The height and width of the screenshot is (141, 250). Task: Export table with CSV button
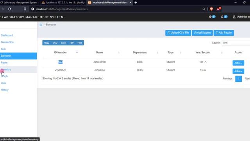coord(55,43)
